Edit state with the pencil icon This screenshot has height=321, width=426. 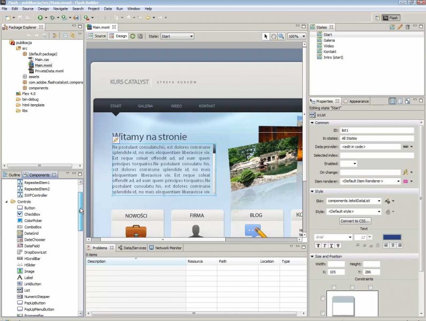400,27
